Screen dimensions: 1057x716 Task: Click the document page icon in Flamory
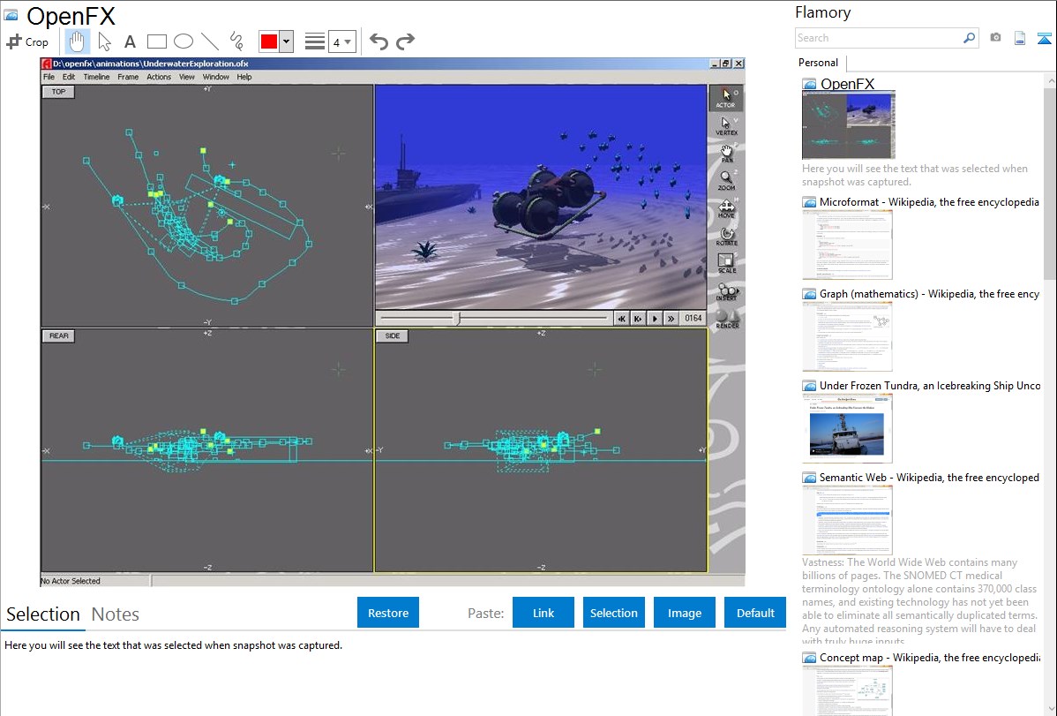1019,39
